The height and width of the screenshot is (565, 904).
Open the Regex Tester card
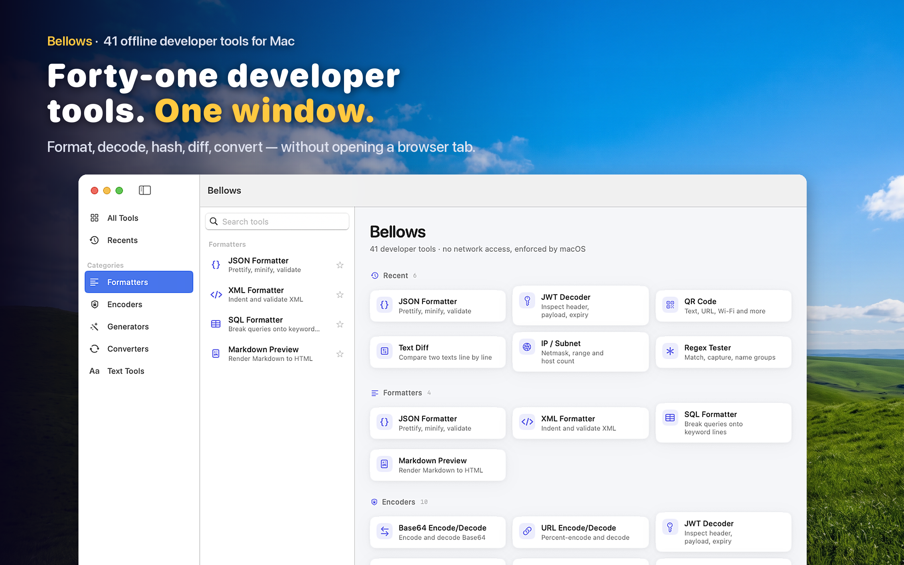point(724,352)
